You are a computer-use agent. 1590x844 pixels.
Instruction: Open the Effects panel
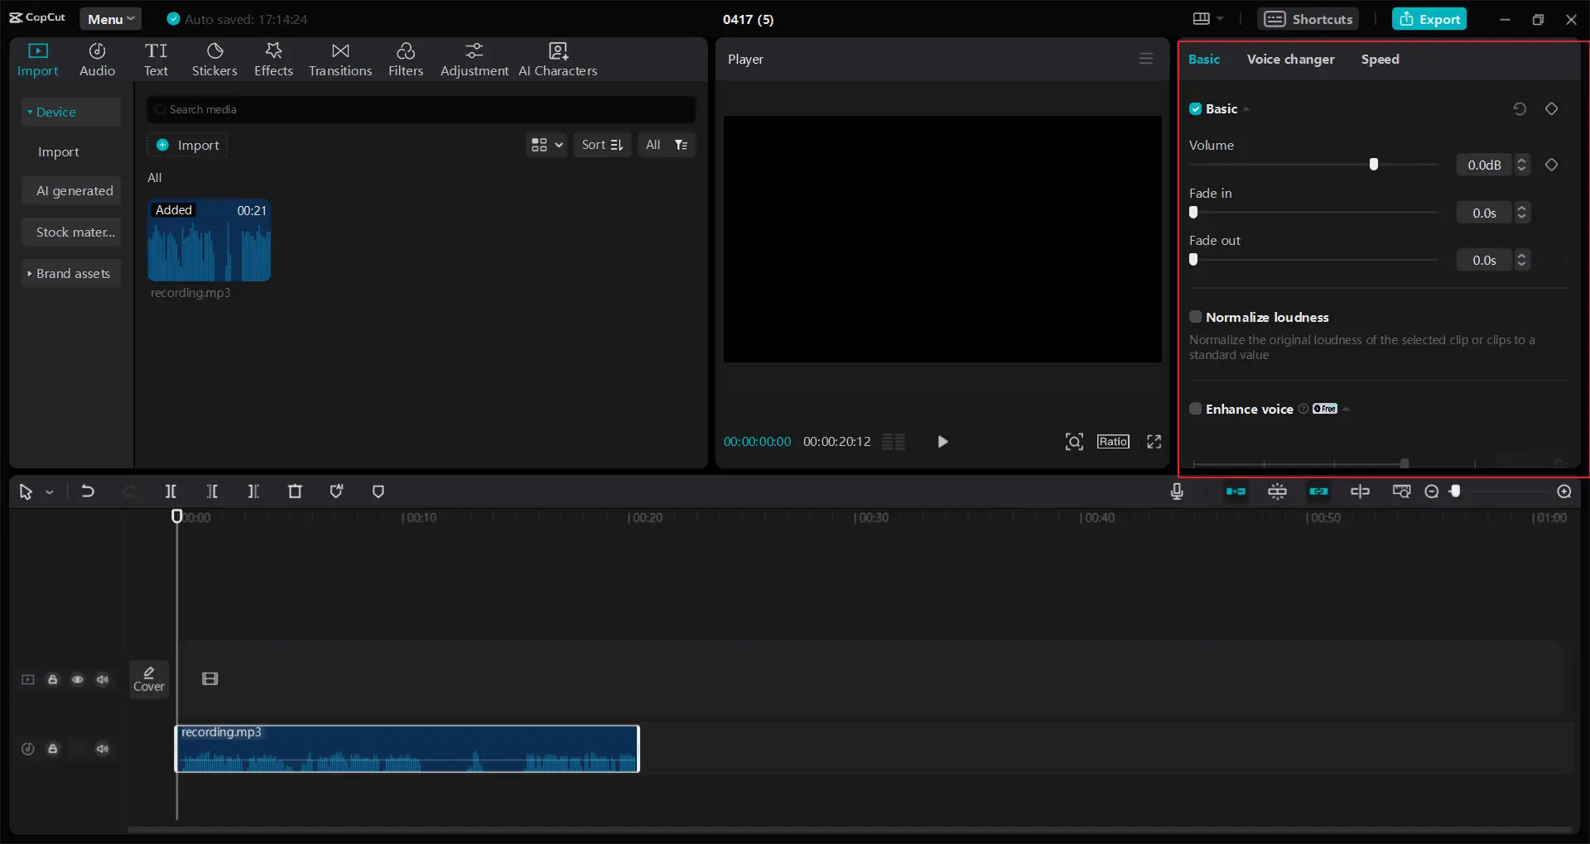click(x=273, y=58)
